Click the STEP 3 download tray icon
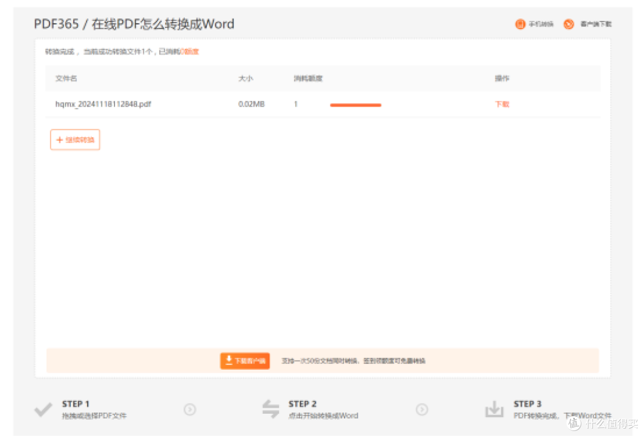This screenshot has height=437, width=644. pos(494,409)
